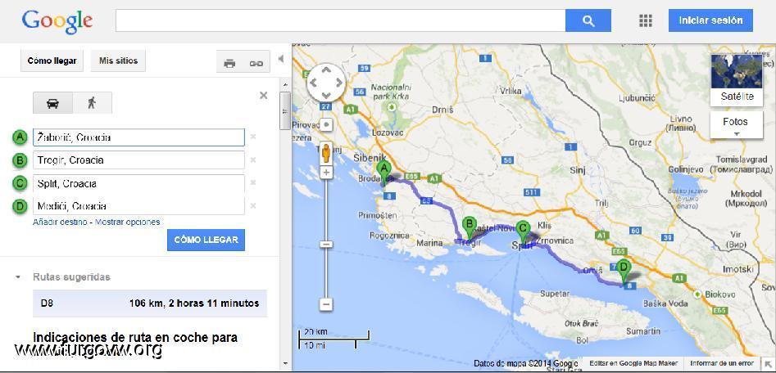This screenshot has height=373, width=776.
Task: Click Iniciar sesión button
Action: point(710,20)
